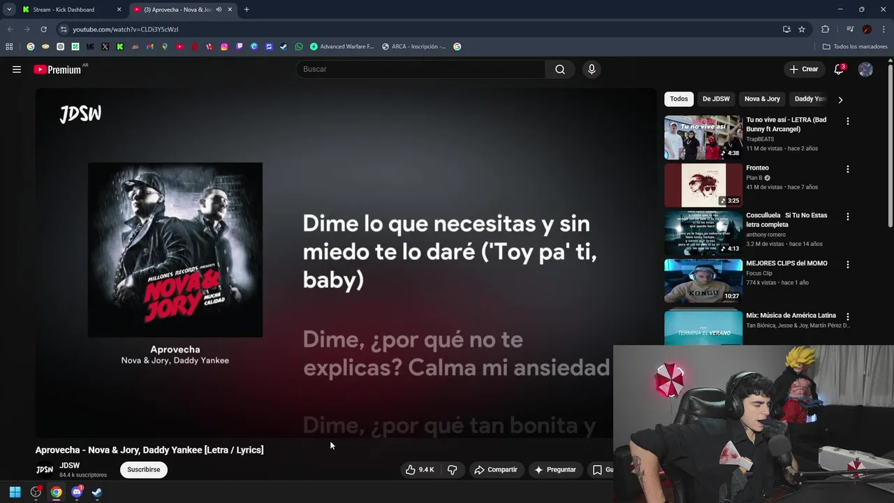894x503 pixels.
Task: Open the YouTube account avatar menu
Action: point(865,69)
